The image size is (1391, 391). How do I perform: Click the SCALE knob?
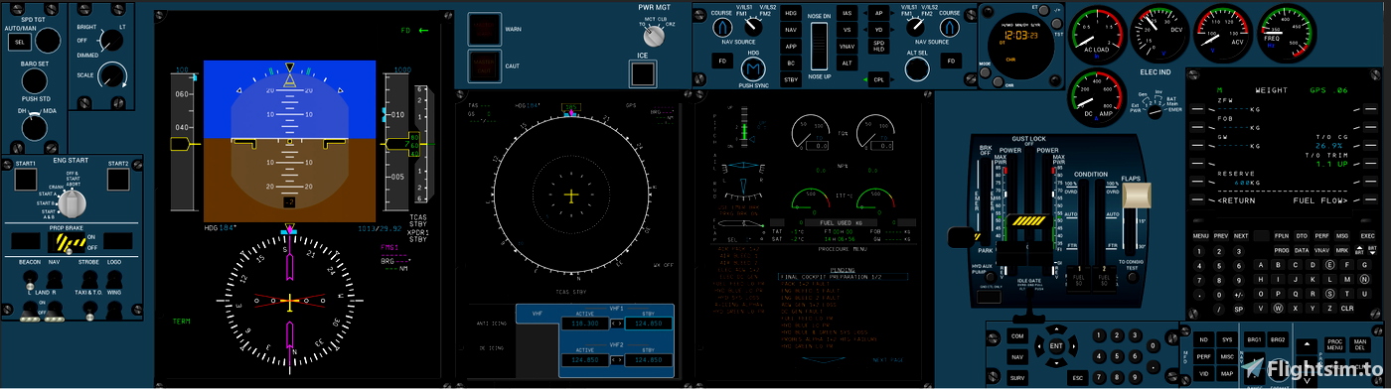[113, 74]
